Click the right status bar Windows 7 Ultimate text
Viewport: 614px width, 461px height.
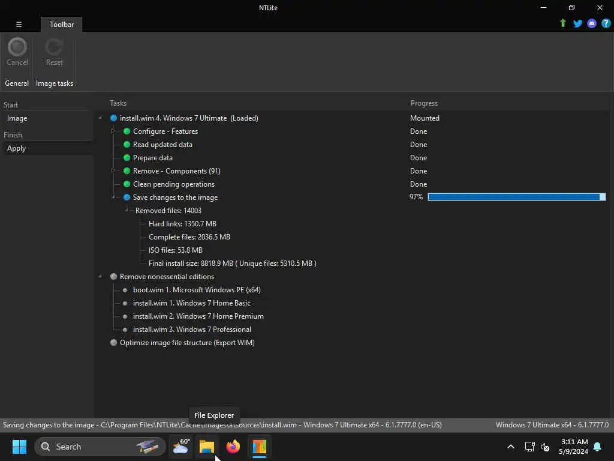click(552, 425)
